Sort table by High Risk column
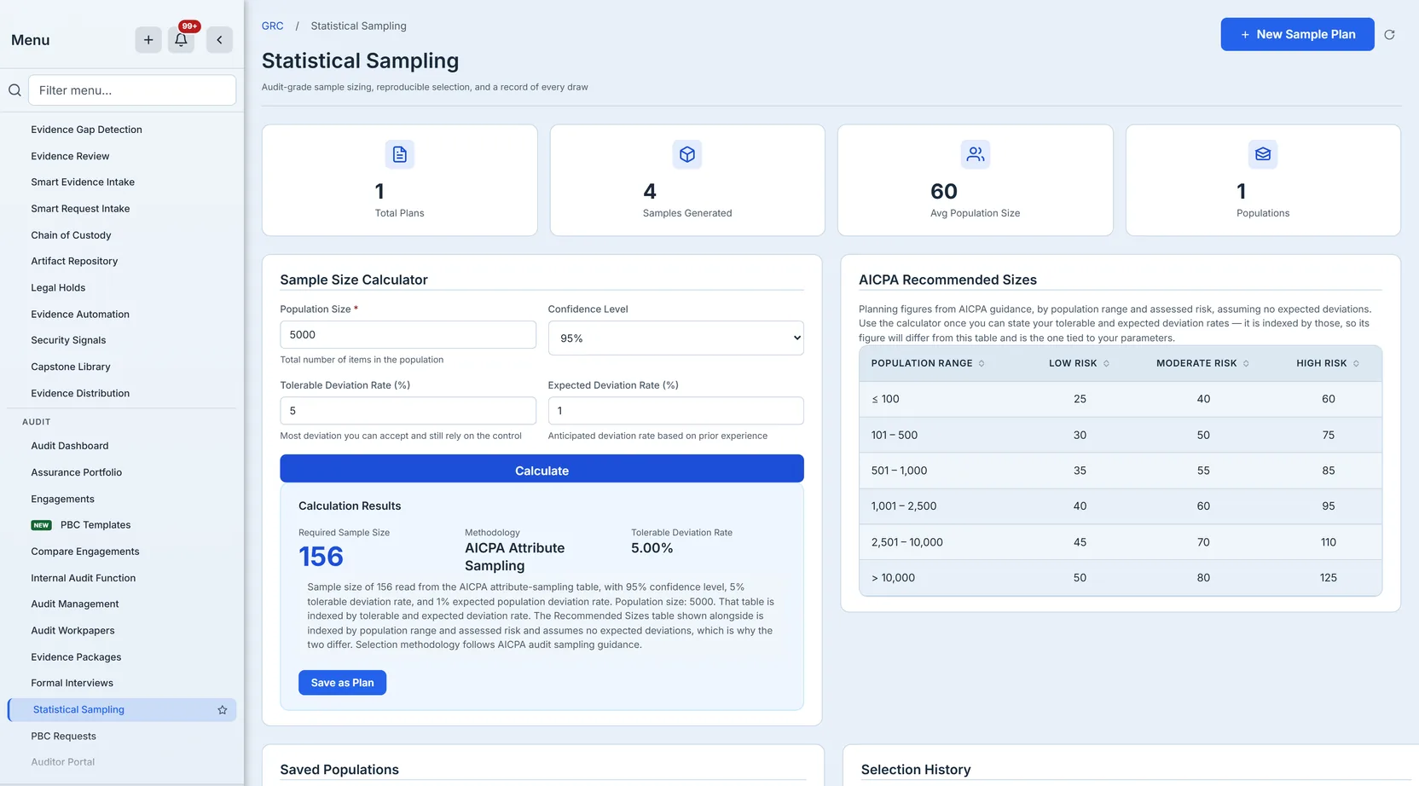This screenshot has width=1419, height=786. (x=1328, y=363)
